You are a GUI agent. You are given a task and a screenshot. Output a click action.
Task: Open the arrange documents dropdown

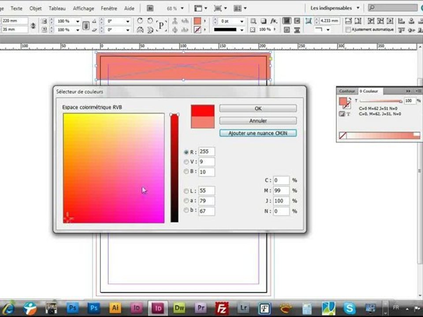245,8
